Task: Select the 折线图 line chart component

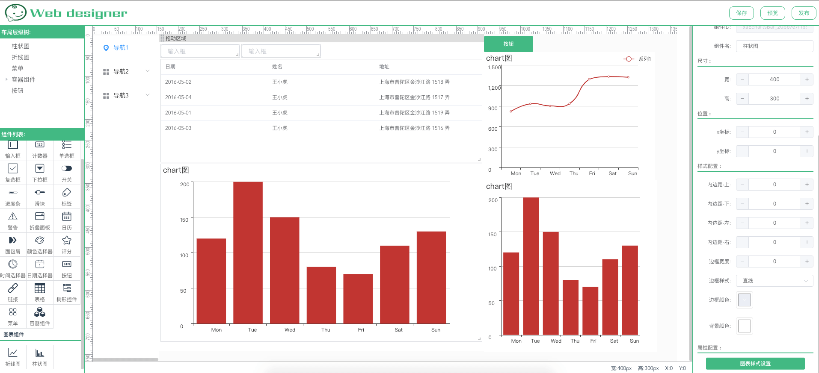Action: coord(13,357)
